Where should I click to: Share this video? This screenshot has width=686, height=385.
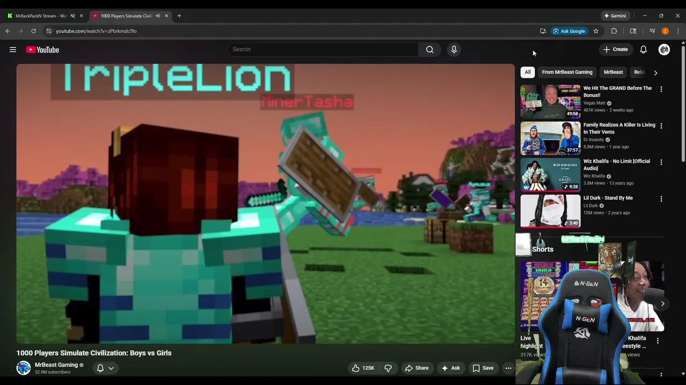(x=417, y=368)
